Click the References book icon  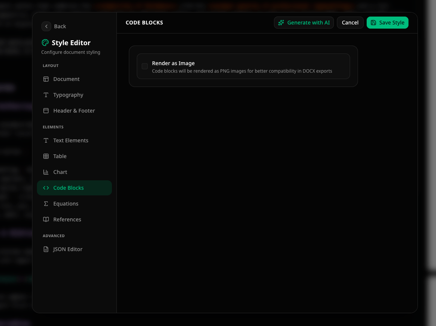coord(46,219)
